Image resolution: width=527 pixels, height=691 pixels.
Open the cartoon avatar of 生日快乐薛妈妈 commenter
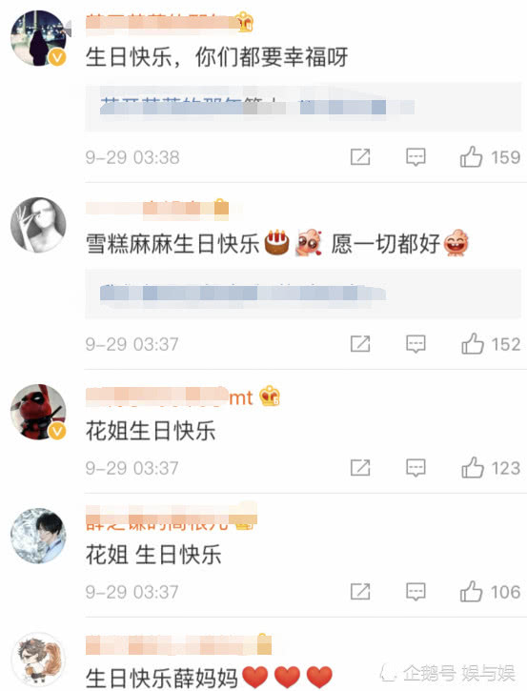38,661
